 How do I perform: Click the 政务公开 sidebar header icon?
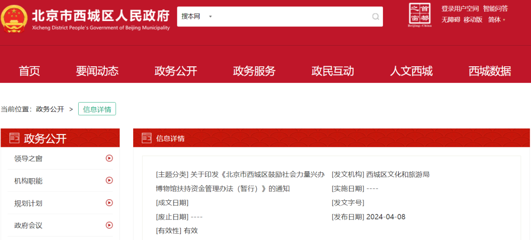click(x=14, y=138)
